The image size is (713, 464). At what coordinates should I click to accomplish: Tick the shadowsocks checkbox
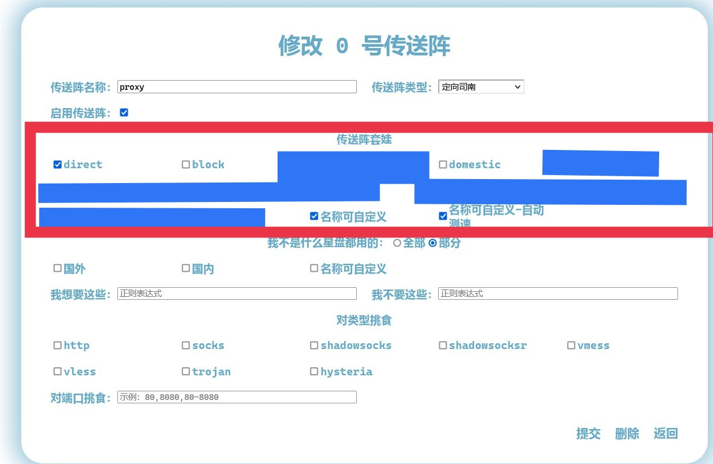(x=314, y=346)
